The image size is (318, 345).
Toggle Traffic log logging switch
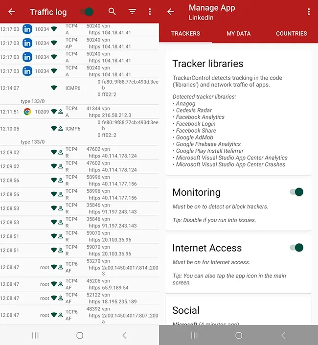[87, 12]
